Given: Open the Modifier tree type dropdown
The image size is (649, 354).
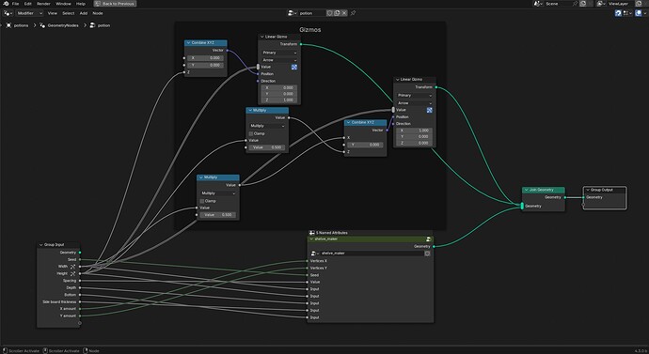Looking at the screenshot, I should pos(29,13).
